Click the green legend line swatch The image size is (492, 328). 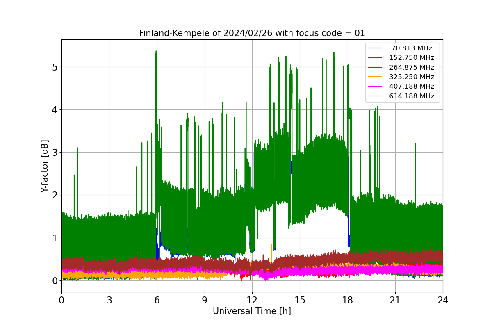click(x=375, y=58)
